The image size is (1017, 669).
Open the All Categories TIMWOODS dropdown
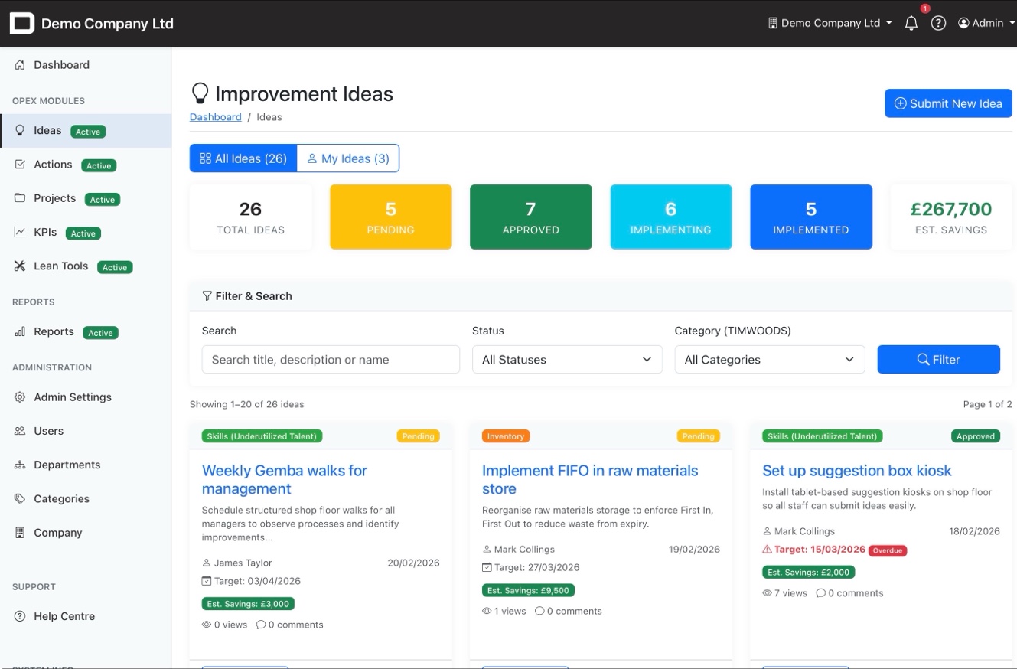(x=769, y=359)
